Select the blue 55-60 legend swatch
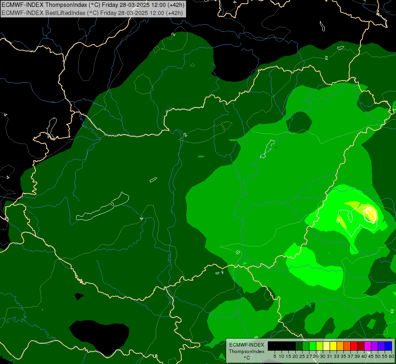Screen dimensions: 396x364 [388, 346]
